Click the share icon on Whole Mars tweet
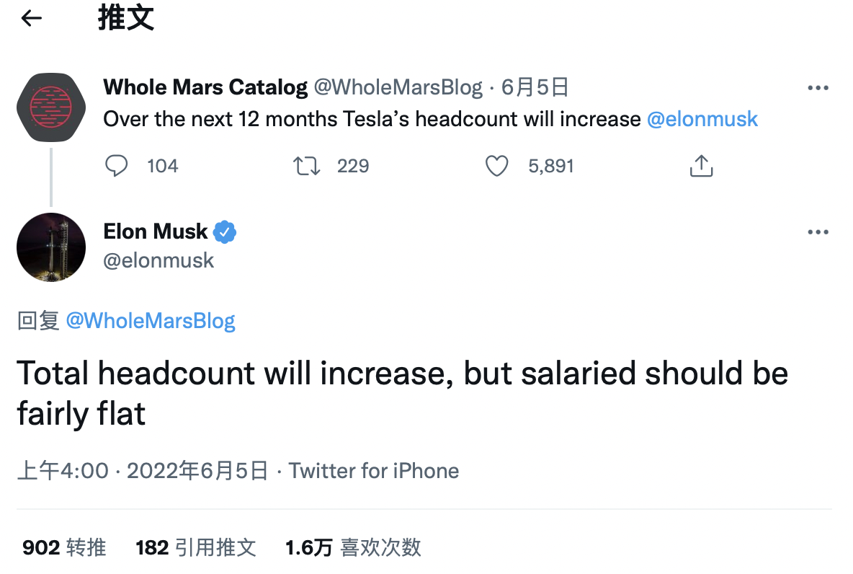The image size is (853, 574). 701,166
